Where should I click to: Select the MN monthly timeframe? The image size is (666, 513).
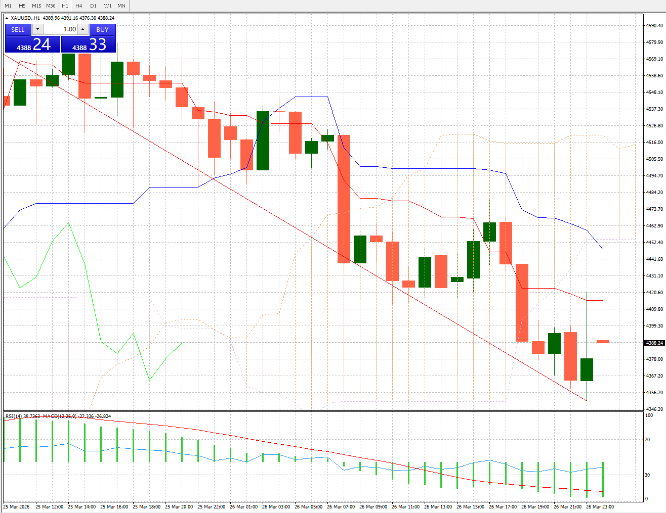[x=120, y=6]
